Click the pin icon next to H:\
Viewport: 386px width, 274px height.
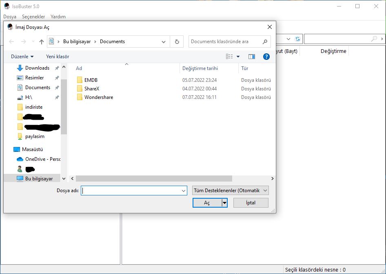coord(57,97)
